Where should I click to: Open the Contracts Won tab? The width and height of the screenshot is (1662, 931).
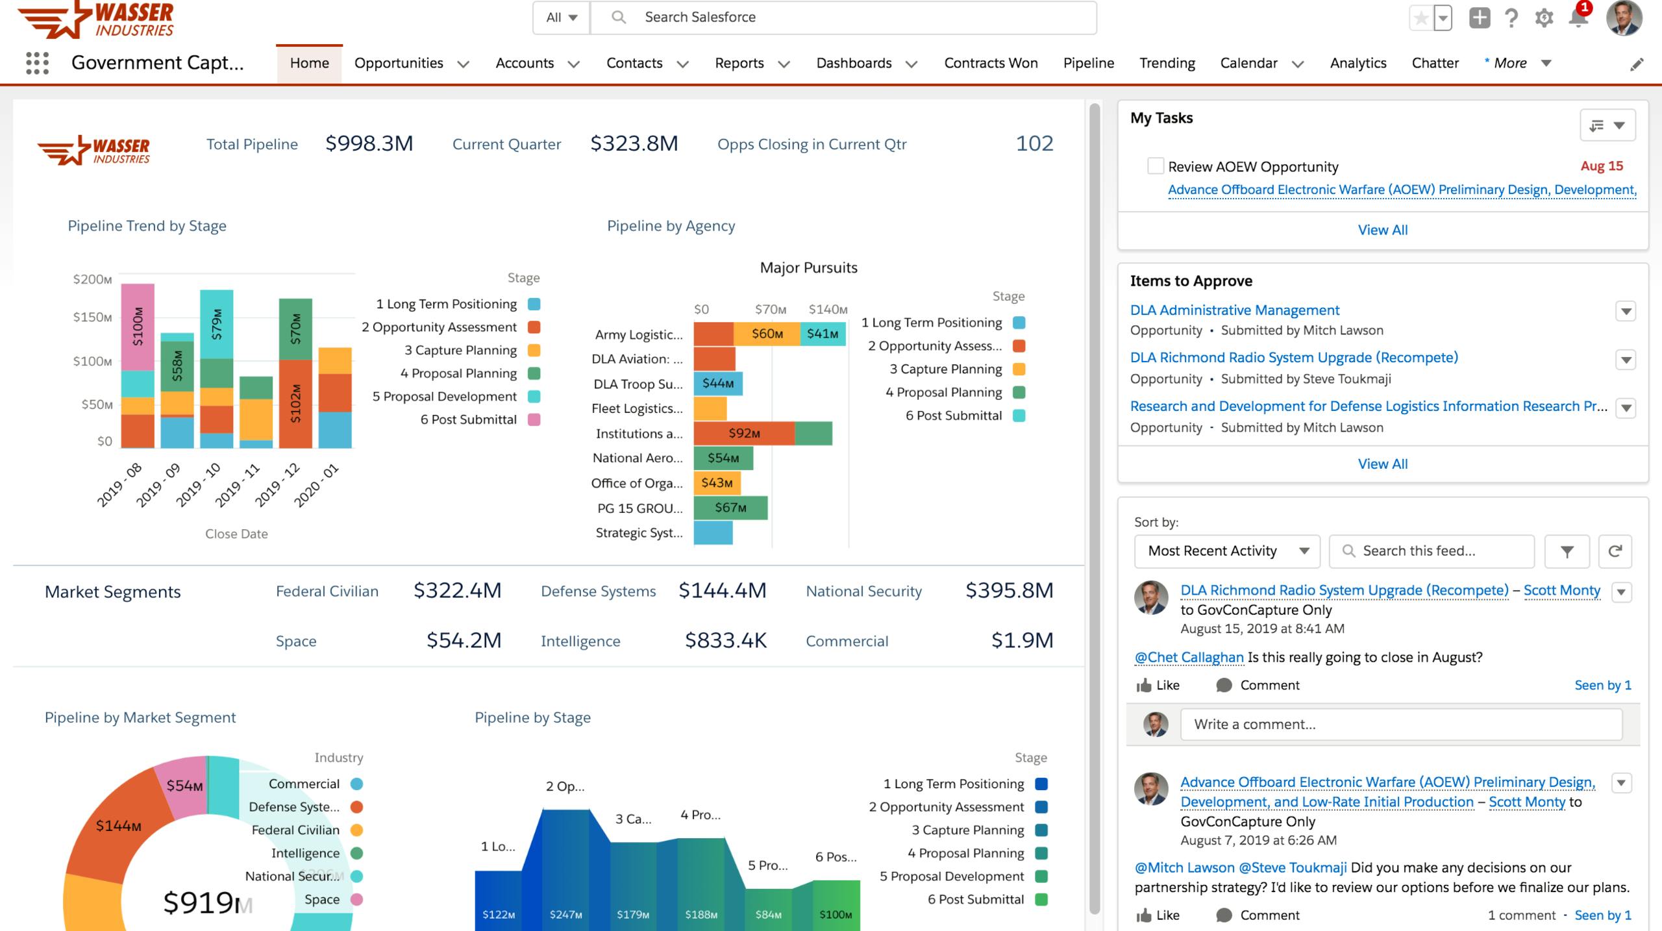[x=991, y=63]
